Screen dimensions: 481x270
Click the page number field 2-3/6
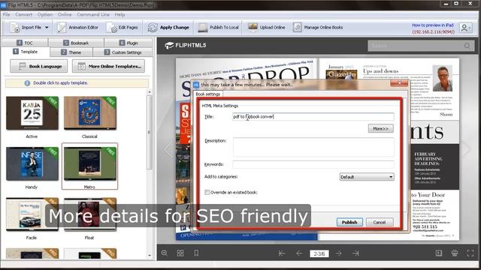[x=319, y=253]
